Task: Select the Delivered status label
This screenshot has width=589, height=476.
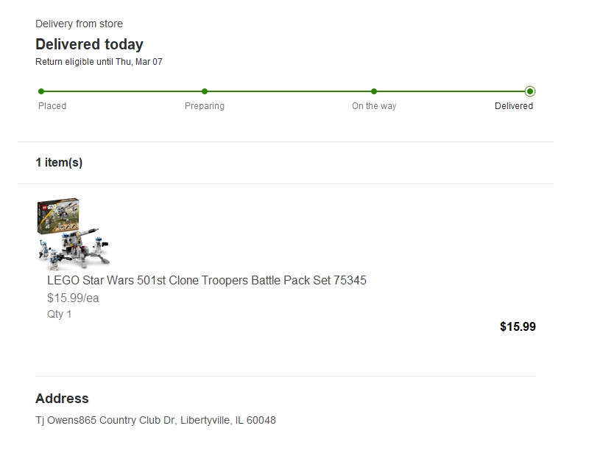Action: click(514, 106)
